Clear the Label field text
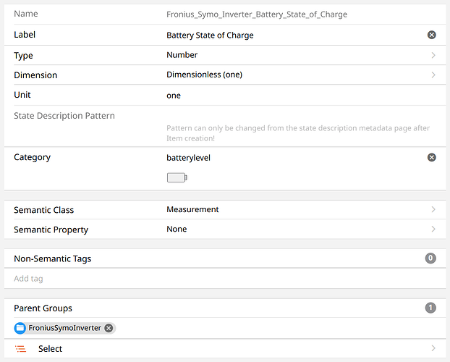The image size is (450, 362). tap(432, 35)
